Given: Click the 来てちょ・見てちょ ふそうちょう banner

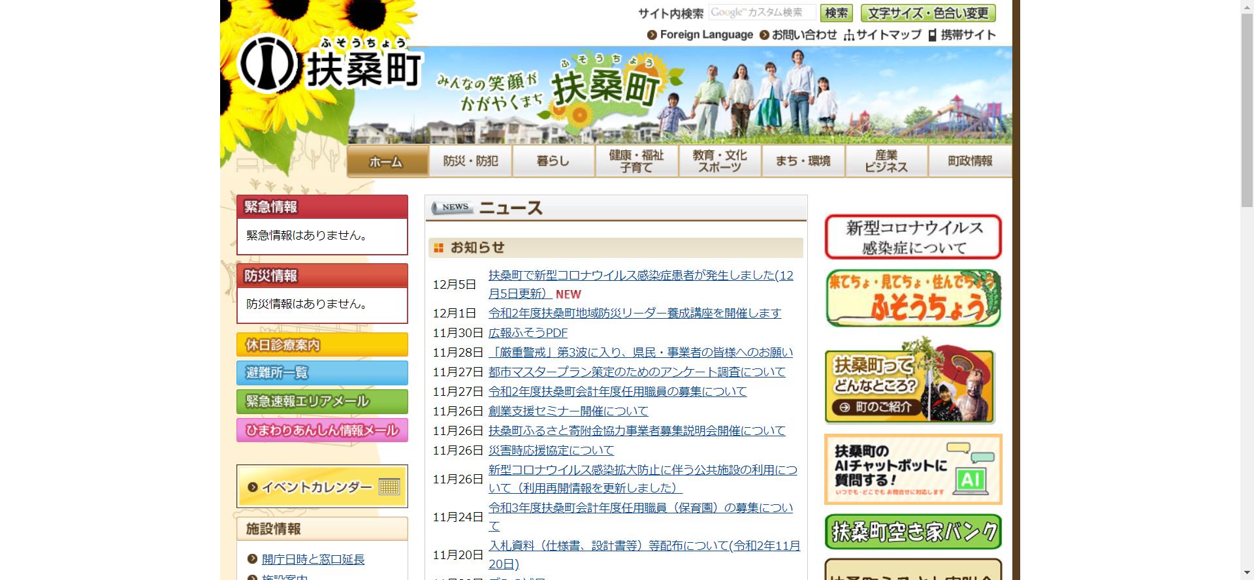Looking at the screenshot, I should pos(913,298).
